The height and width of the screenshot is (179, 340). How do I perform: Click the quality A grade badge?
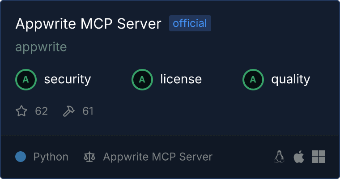(253, 80)
